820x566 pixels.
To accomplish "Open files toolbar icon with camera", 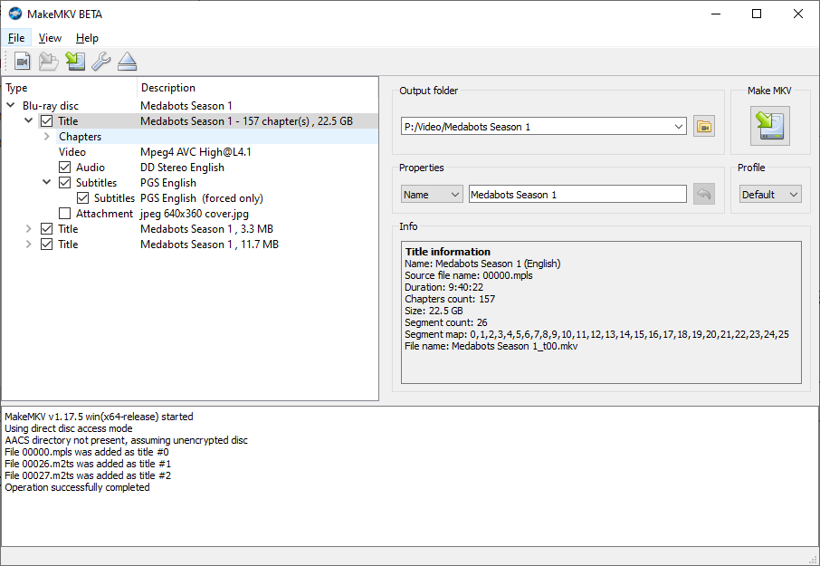I will (22, 62).
